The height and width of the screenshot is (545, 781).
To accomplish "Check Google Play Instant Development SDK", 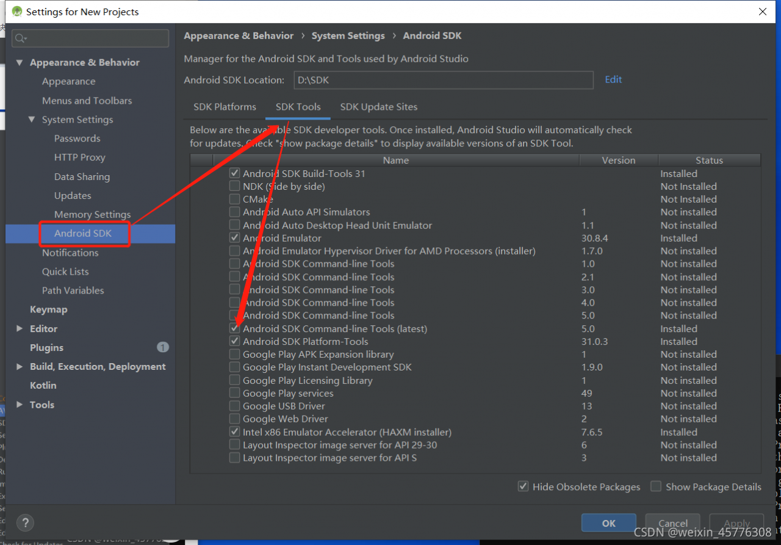I will pyautogui.click(x=234, y=367).
